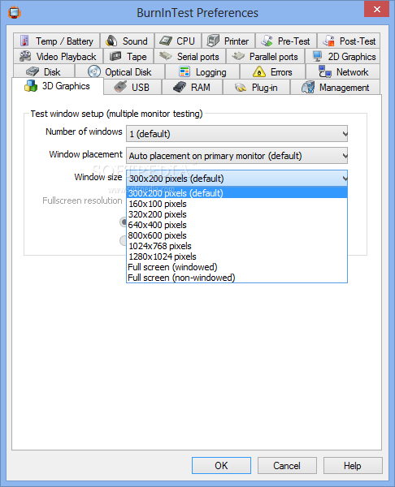Click the Tape cassette icon

point(115,56)
